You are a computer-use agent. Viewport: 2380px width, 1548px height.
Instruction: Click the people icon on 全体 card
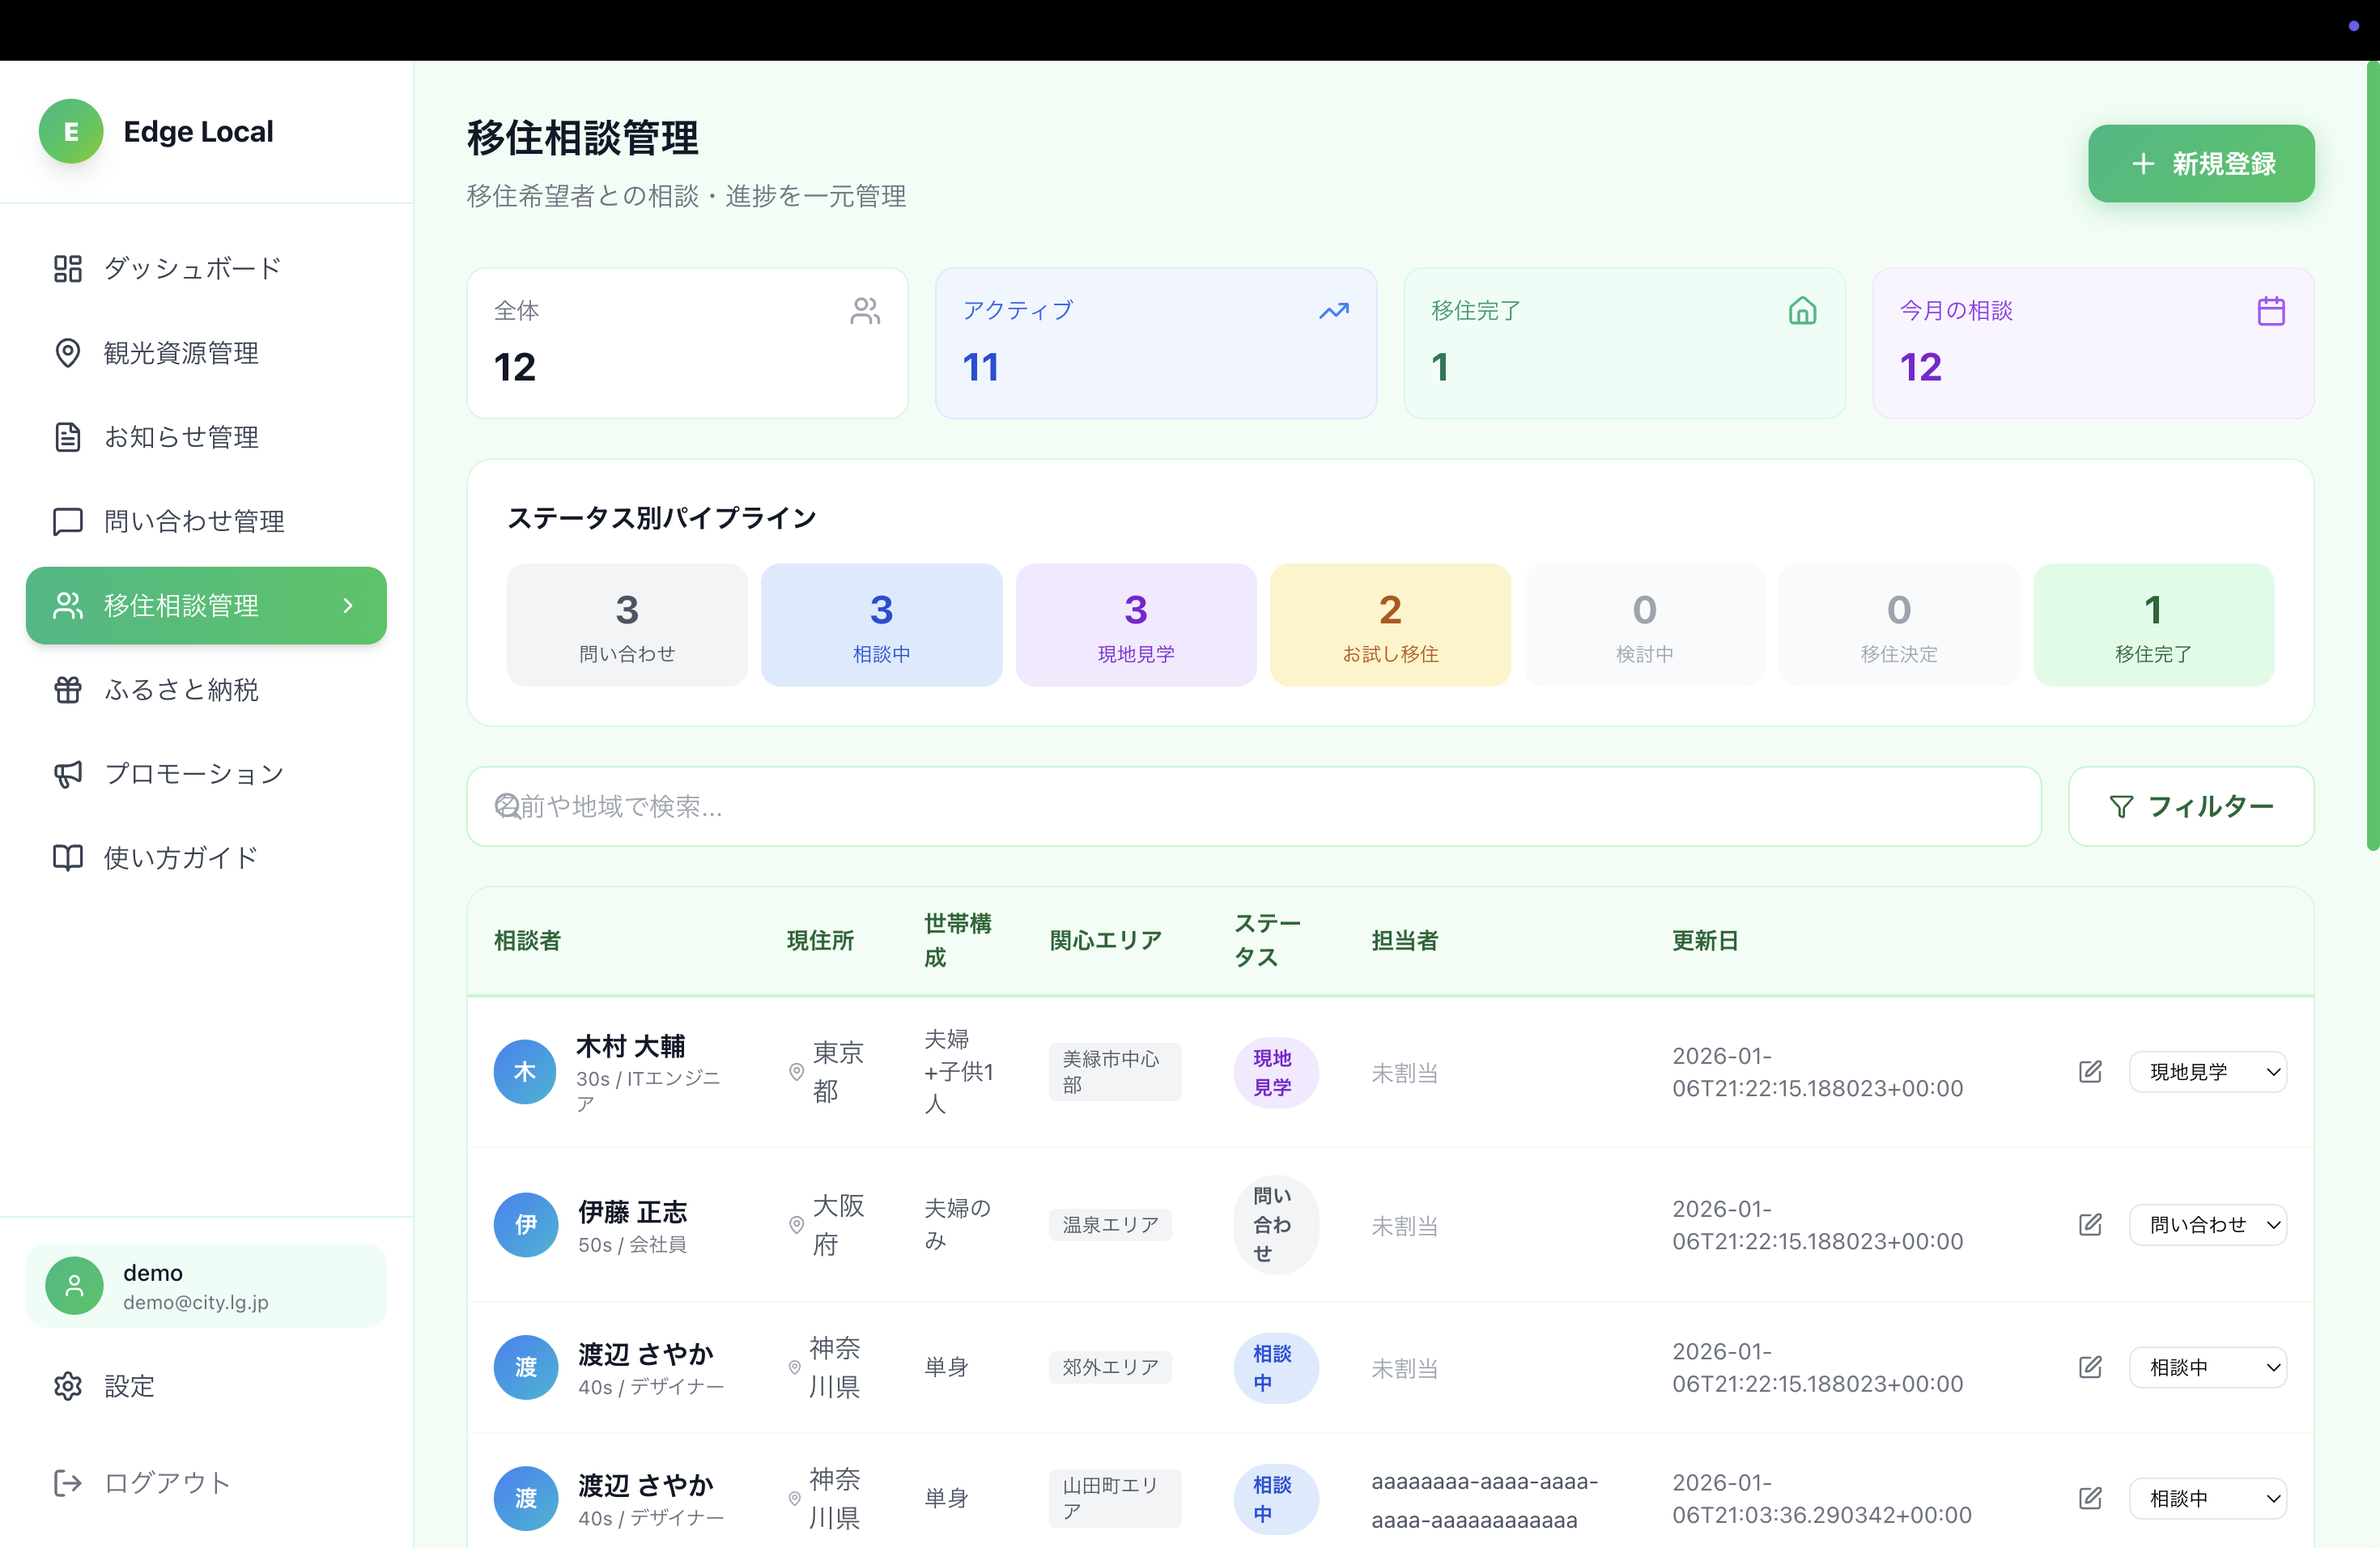tap(865, 311)
